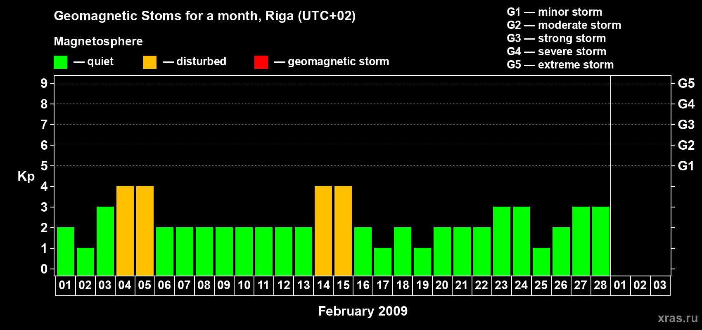702x330 pixels.
Task: Select the bar for February 06
Action: [165, 251]
